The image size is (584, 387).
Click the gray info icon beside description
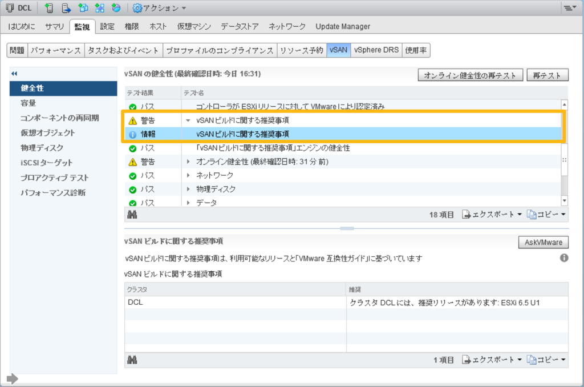coord(564,257)
